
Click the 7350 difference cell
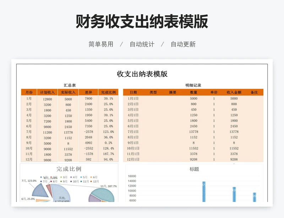88,126
